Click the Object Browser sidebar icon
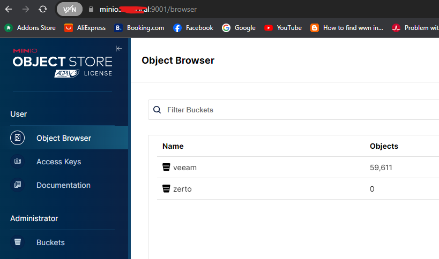 17,138
